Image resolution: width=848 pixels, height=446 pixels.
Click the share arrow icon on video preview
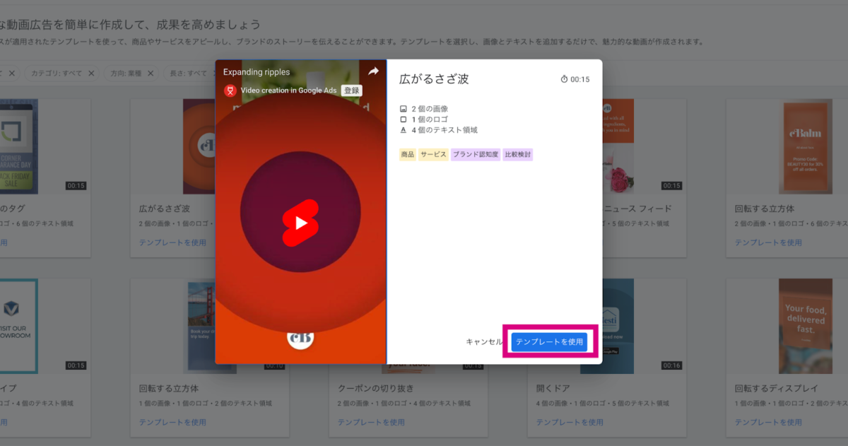pyautogui.click(x=374, y=71)
